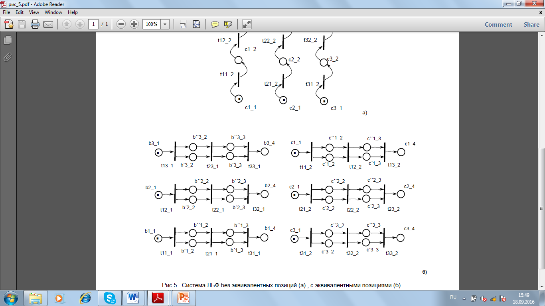Click the label t11_1 in diagram

point(166,253)
